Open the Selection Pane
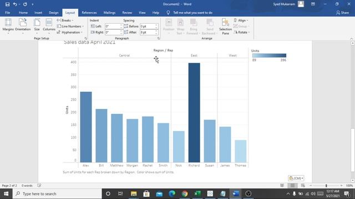Image resolution: width=355 pixels, height=199 pixels. click(x=226, y=27)
